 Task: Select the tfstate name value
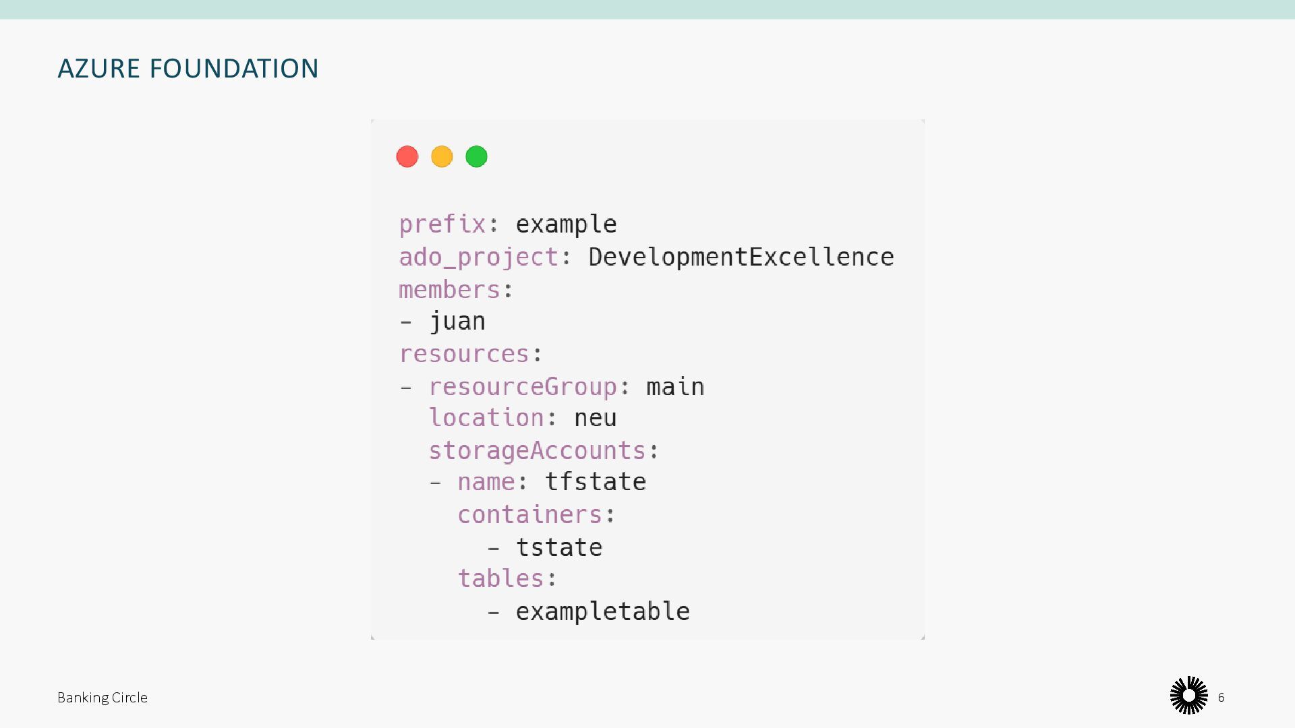tap(595, 482)
